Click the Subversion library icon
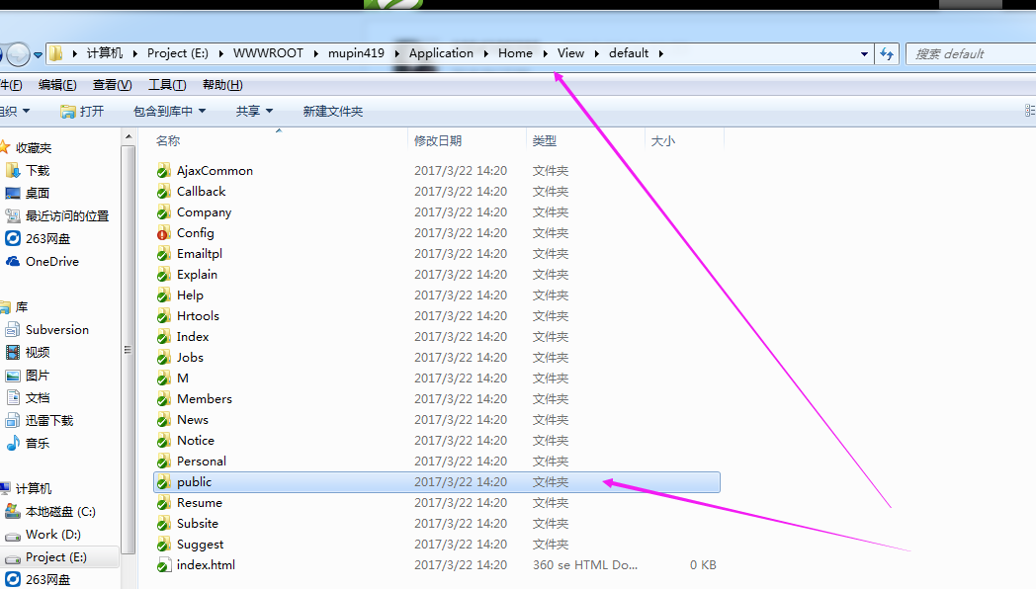1036x589 pixels. pyautogui.click(x=13, y=330)
